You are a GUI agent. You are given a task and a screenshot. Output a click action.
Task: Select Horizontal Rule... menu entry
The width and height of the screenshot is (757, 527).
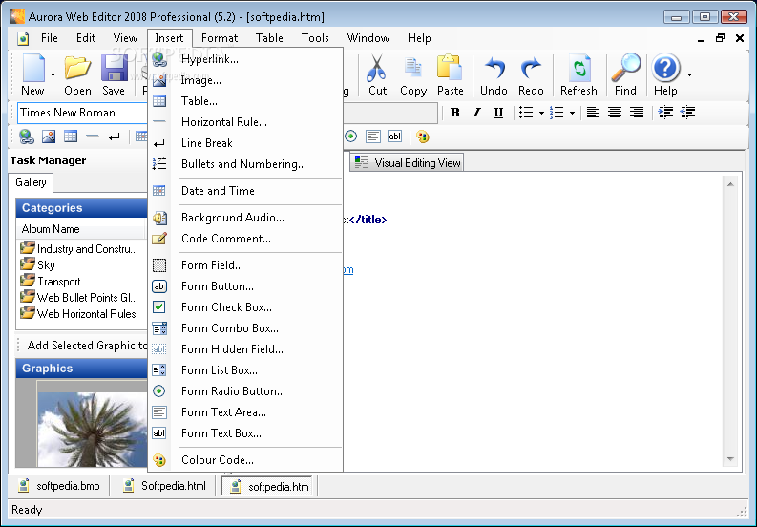point(245,122)
